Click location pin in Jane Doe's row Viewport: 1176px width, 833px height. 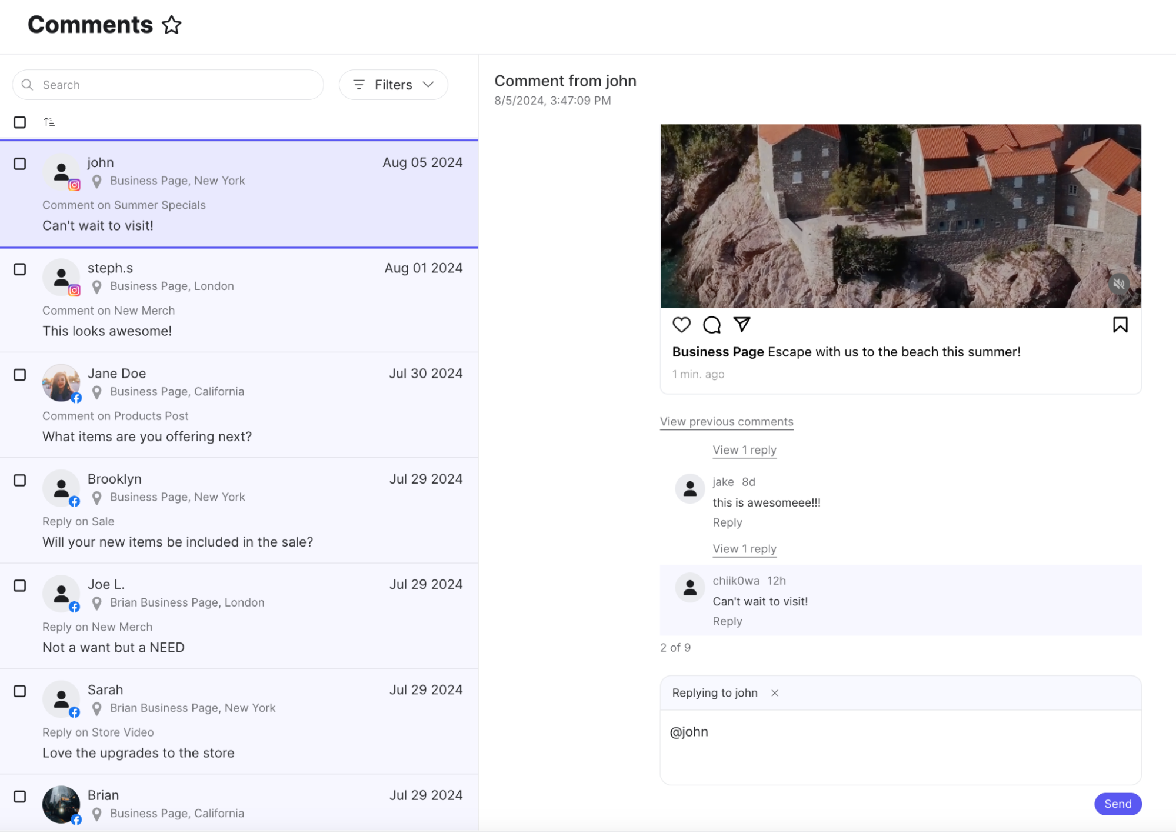97,392
